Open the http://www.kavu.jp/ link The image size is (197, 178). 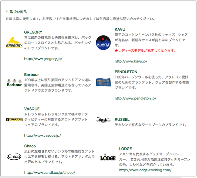pyautogui.click(x=131, y=61)
